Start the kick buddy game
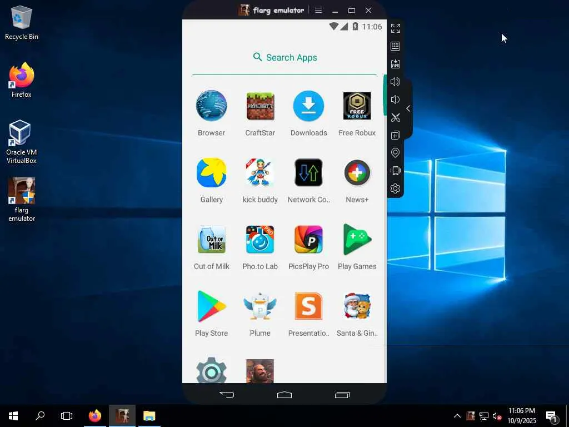 [x=260, y=172]
